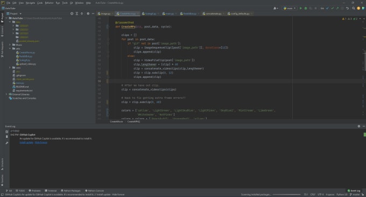This screenshot has height=197, width=366.
Task: Hide the Project tool window
Action: coord(93,14)
